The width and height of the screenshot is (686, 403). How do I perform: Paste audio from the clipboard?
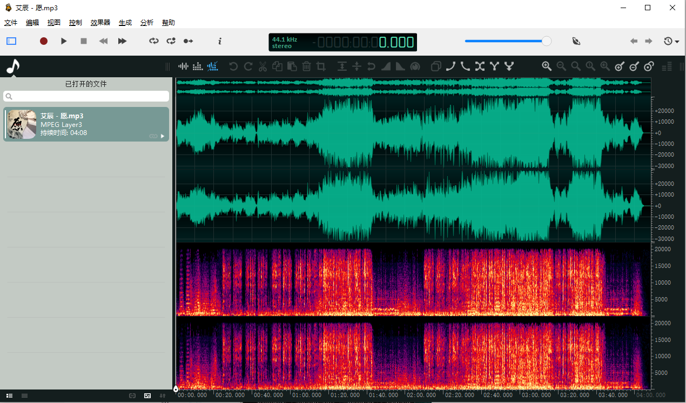pos(292,66)
